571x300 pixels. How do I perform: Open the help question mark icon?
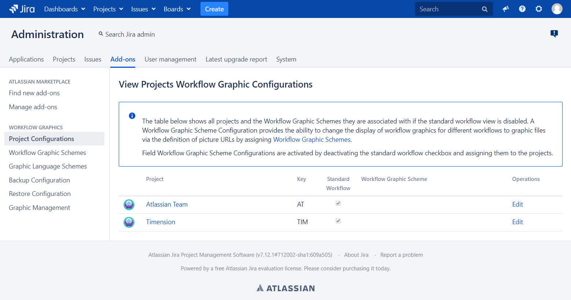tap(522, 9)
